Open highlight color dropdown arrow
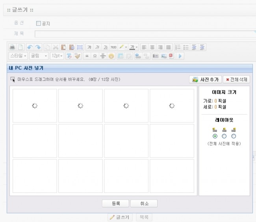Screen dimensions: 256x222 pyautogui.click(x=126, y=47)
